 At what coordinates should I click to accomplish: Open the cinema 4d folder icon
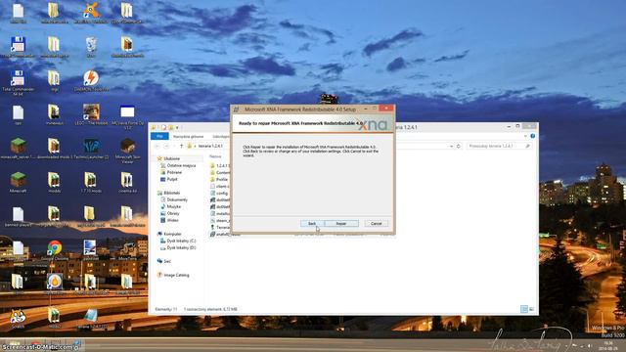click(127, 183)
